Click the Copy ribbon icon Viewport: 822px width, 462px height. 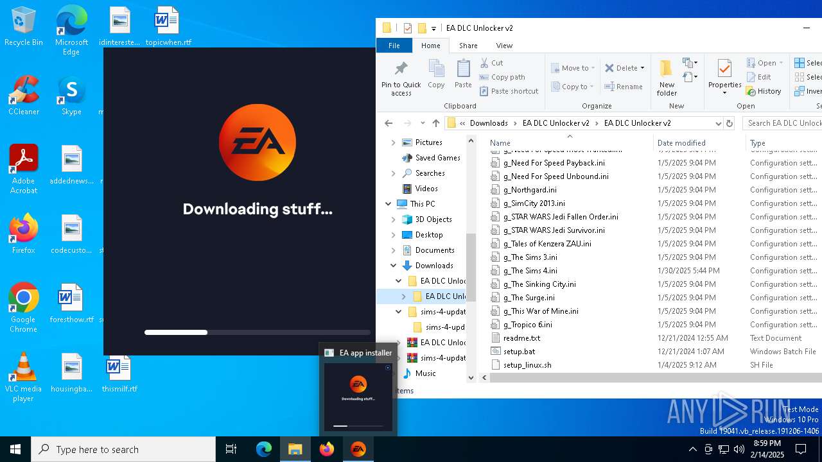click(x=436, y=74)
